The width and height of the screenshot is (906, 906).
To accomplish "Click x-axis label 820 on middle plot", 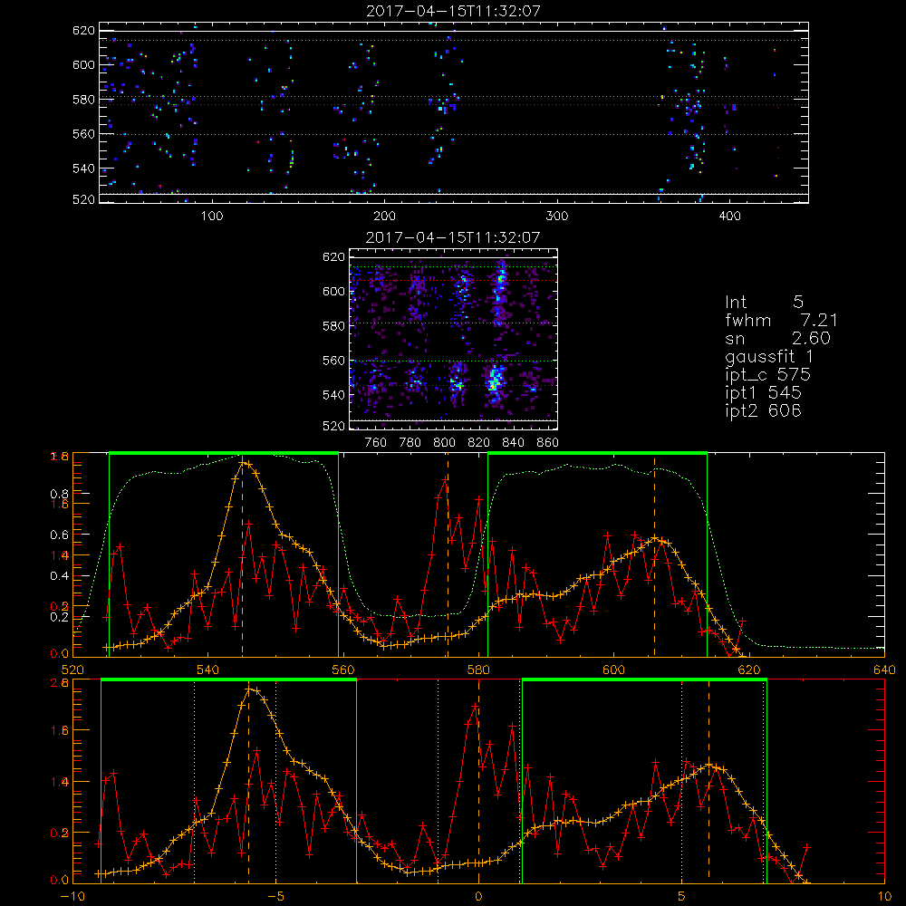I will 478,443.
